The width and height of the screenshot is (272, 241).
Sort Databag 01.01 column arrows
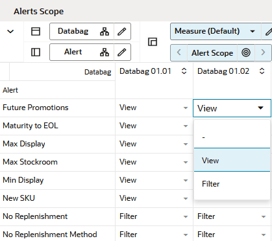[184, 71]
